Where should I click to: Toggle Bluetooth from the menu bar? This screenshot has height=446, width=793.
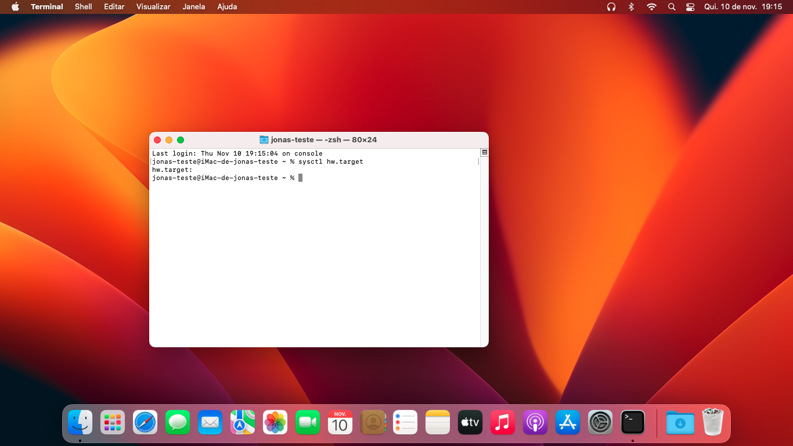631,7
